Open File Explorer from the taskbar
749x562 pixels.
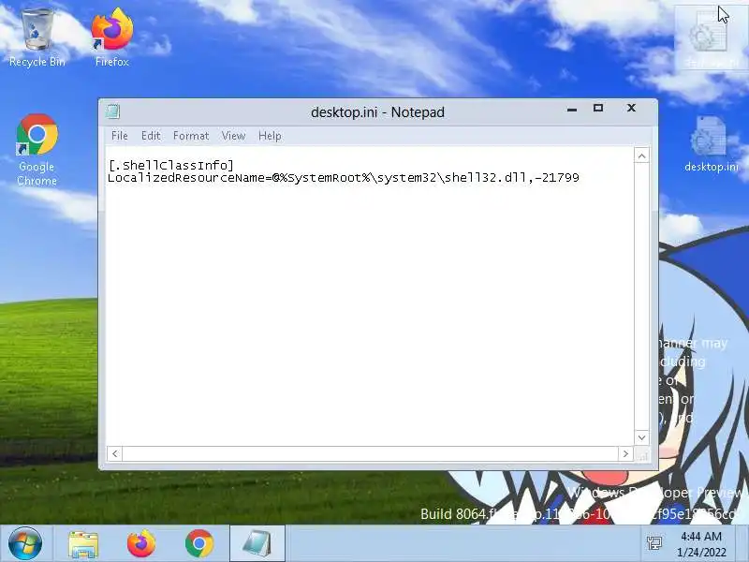(x=83, y=544)
